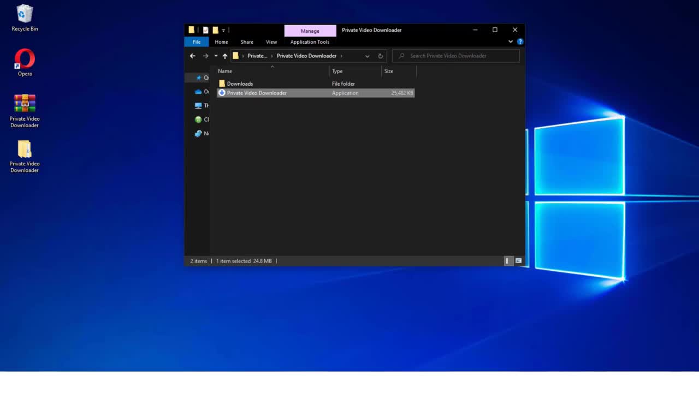Focus the Search Private Video Downloader field

455,56
